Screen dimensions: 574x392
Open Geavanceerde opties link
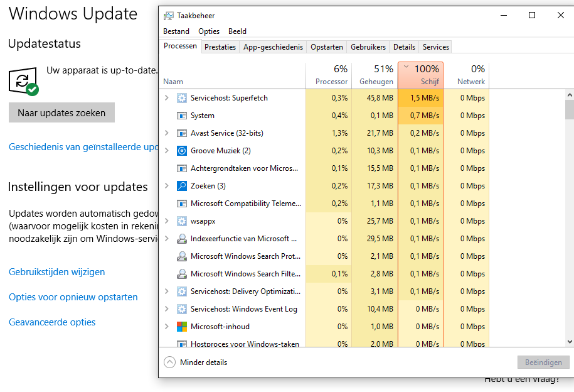coord(52,322)
